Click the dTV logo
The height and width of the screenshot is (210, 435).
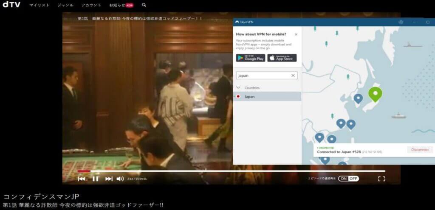(11, 5)
